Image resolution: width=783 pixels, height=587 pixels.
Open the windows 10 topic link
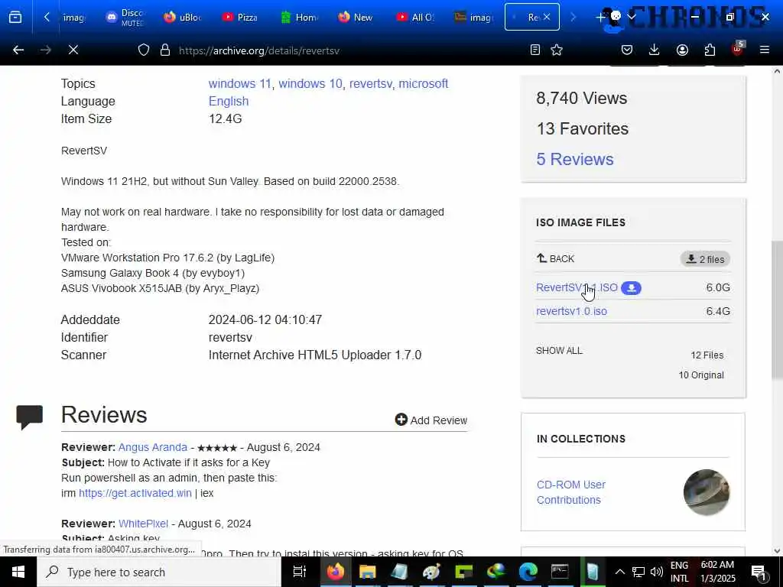310,83
